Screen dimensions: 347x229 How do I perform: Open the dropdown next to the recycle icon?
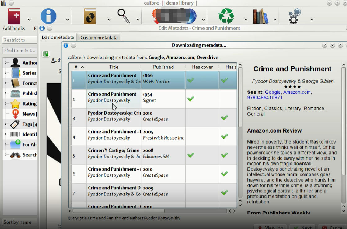(246, 20)
